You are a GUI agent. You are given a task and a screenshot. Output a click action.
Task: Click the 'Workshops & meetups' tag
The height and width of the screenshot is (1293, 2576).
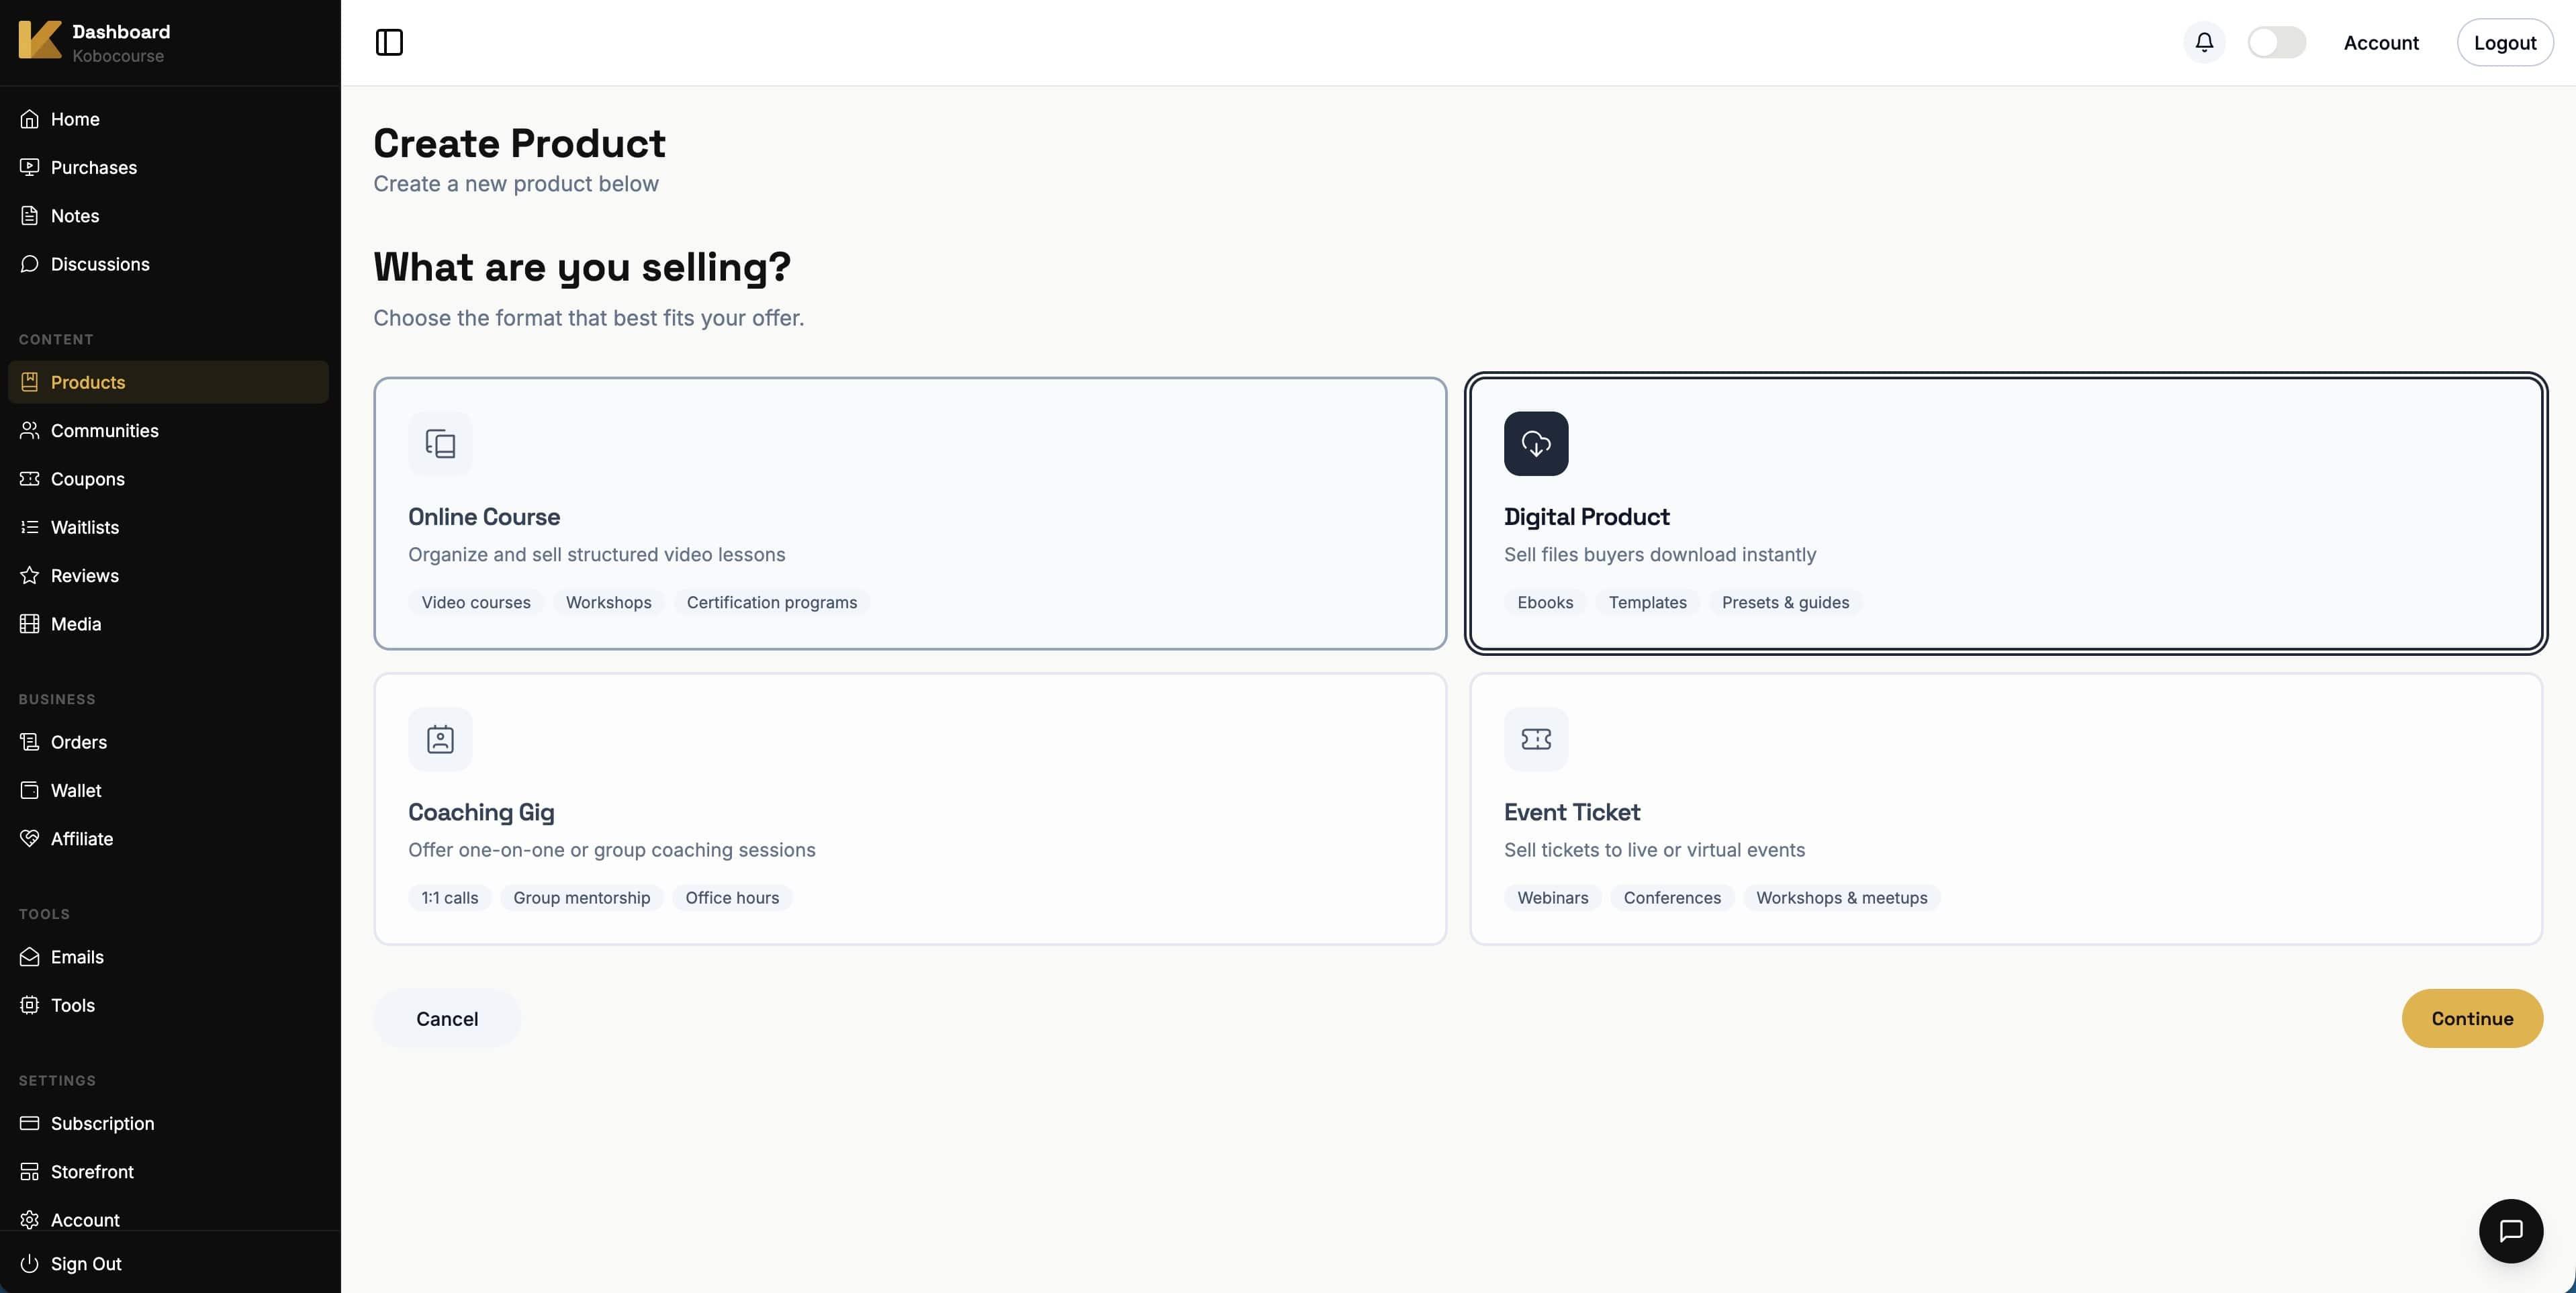pos(1842,898)
